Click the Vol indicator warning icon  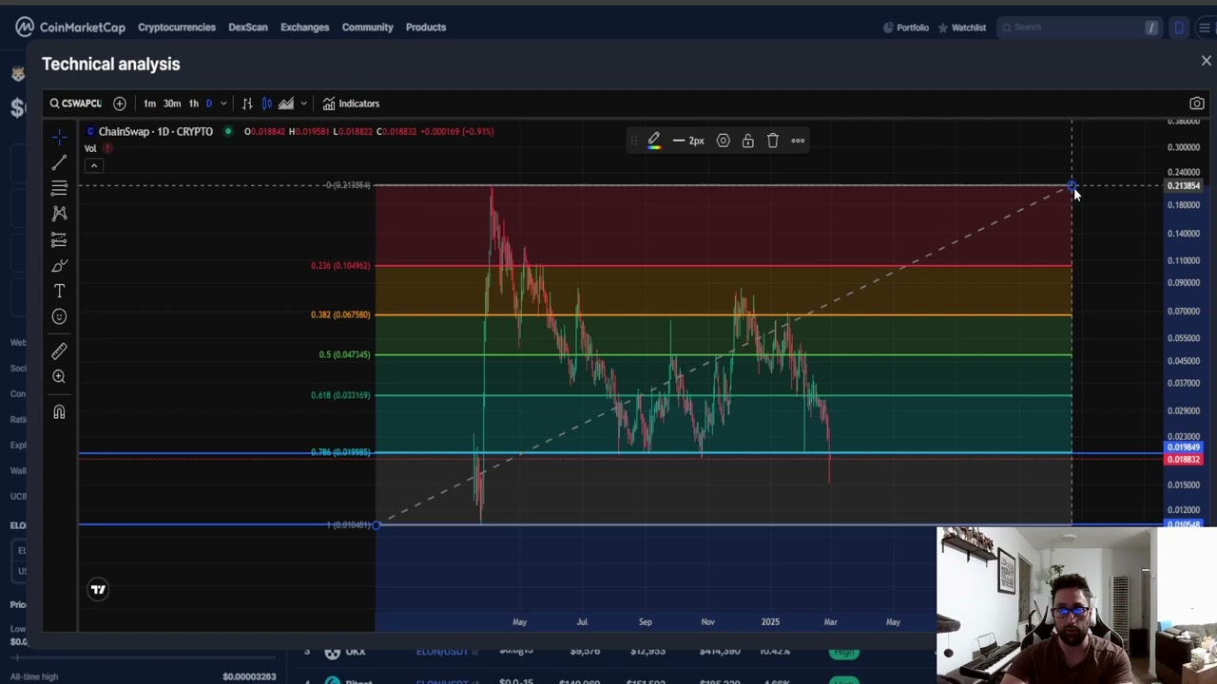pos(107,148)
